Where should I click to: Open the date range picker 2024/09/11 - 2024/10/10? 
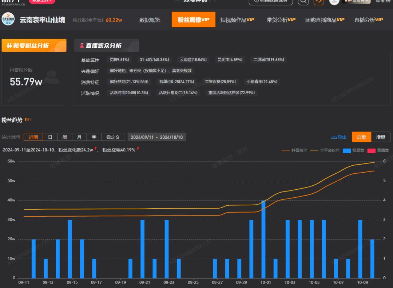pos(157,137)
